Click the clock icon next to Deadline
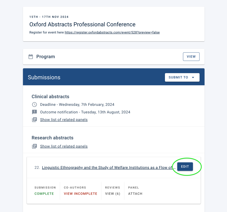The width and height of the screenshot is (227, 212). [35, 104]
